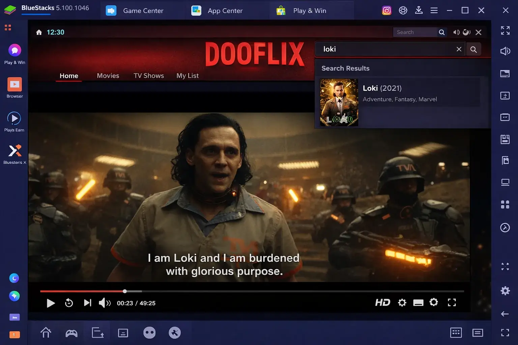518x345 pixels.
Task: Click the Loki poster thumbnail
Action: tap(339, 102)
